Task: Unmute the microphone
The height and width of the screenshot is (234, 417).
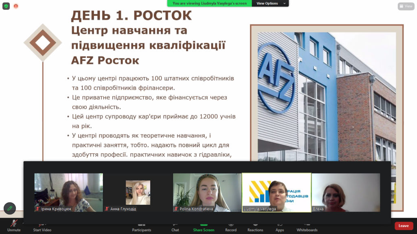Action: (x=14, y=227)
